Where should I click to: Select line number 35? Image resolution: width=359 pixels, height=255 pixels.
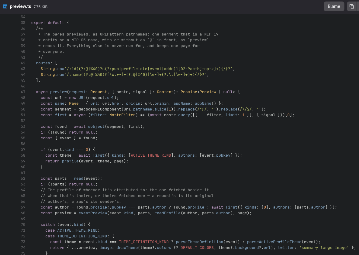(23, 23)
